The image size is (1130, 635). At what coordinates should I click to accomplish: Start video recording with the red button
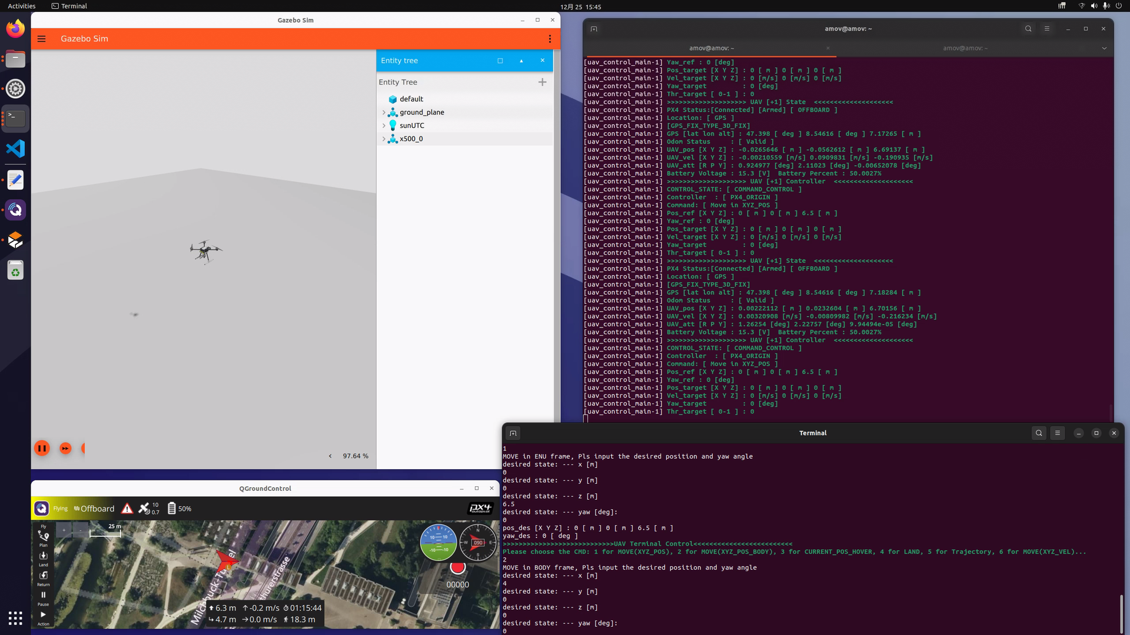coord(458,567)
